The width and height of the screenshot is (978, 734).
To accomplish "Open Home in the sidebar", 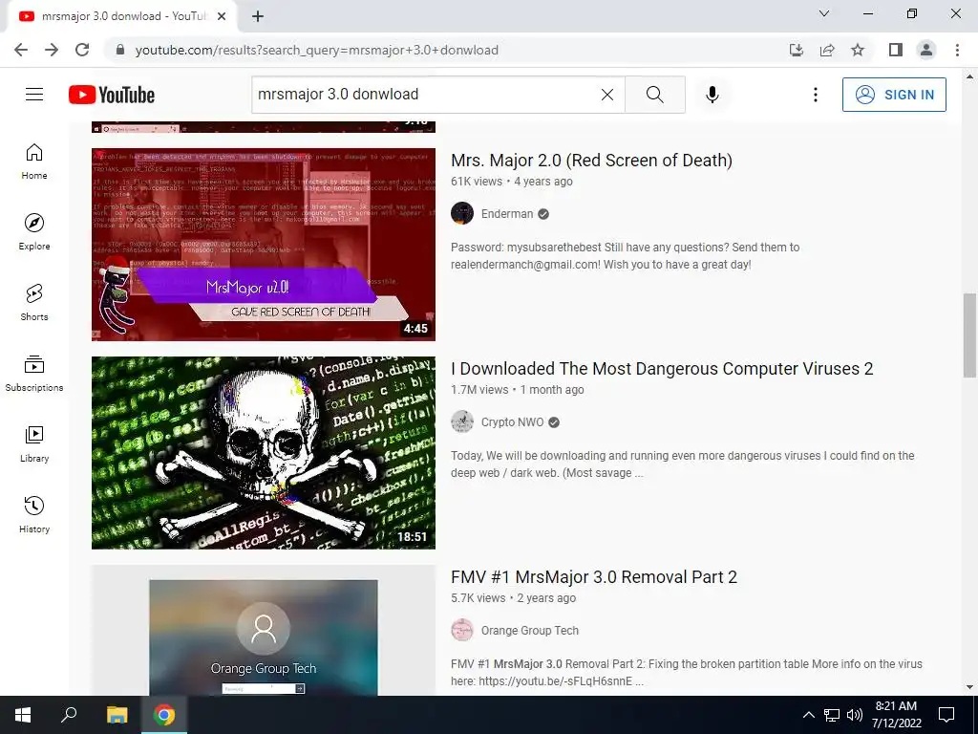I will coord(34,162).
